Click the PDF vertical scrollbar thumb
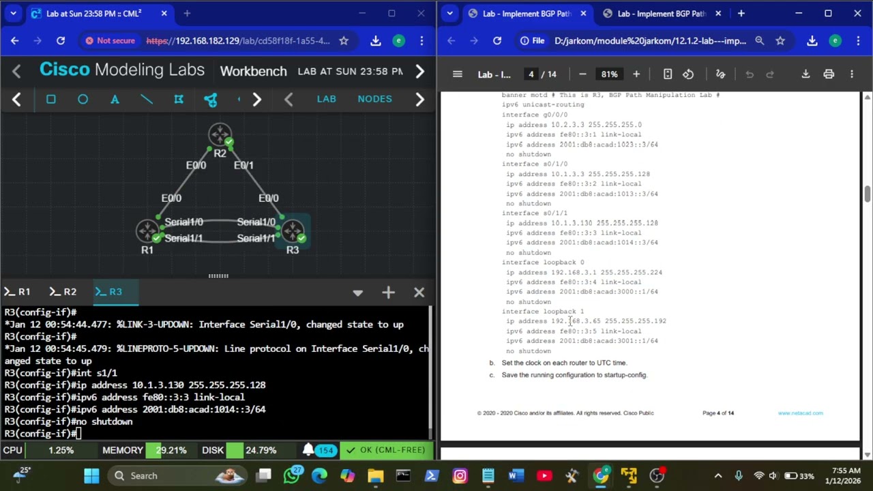Screen dimensions: 873x491 [x=867, y=194]
